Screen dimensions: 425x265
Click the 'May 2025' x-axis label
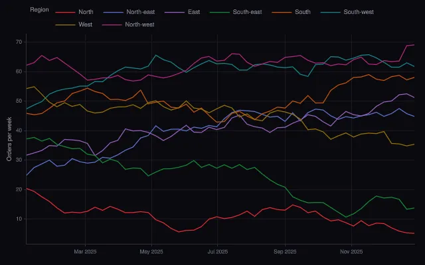(151, 252)
